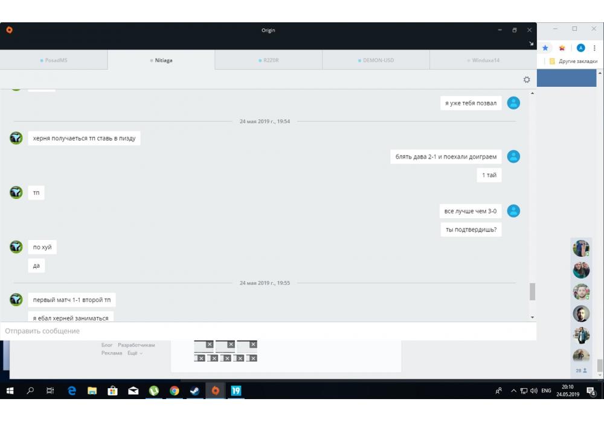Open first friend avatar in browser sidebar

pyautogui.click(x=581, y=248)
